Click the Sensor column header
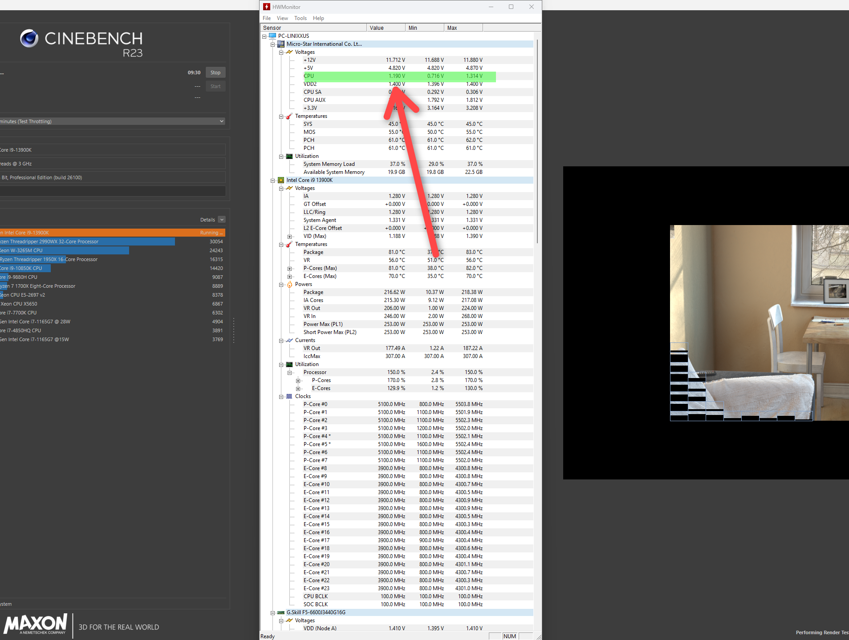Viewport: 849px width, 640px height. tap(313, 28)
